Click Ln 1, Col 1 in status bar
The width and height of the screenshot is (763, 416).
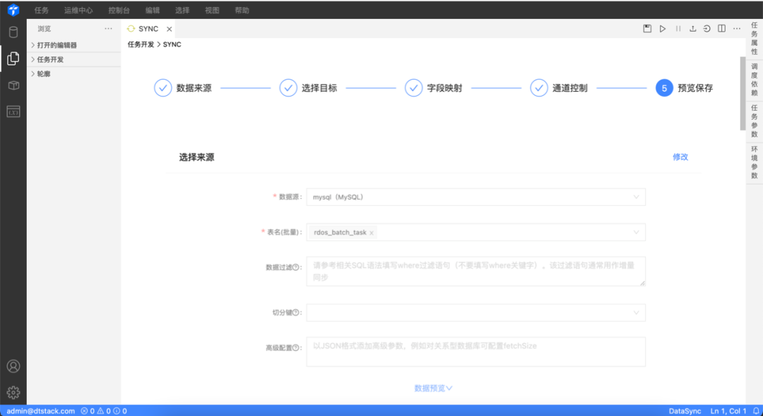728,411
